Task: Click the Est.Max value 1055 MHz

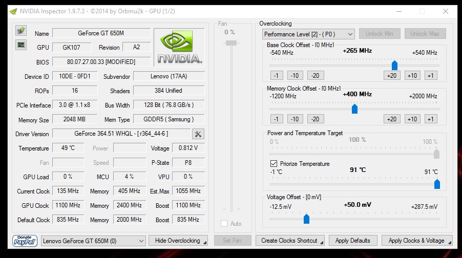Action: point(188,191)
